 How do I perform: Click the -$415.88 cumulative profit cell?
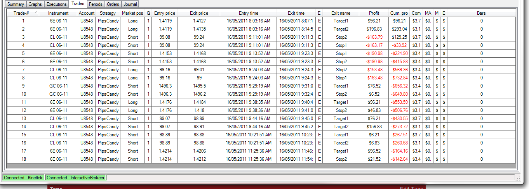[399, 62]
